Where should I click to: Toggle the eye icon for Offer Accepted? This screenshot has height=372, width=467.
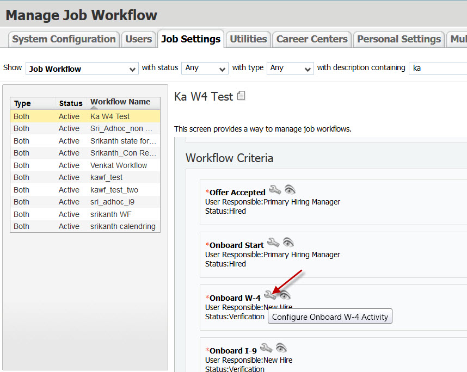click(x=290, y=190)
